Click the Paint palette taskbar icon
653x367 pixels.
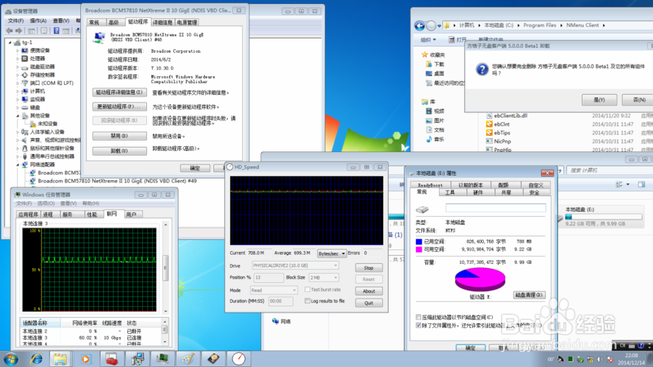pyautogui.click(x=188, y=359)
